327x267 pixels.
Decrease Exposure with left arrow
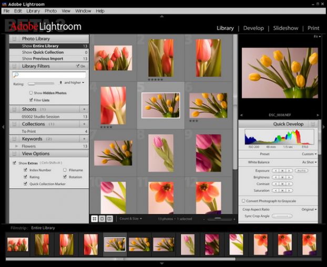(x=275, y=171)
